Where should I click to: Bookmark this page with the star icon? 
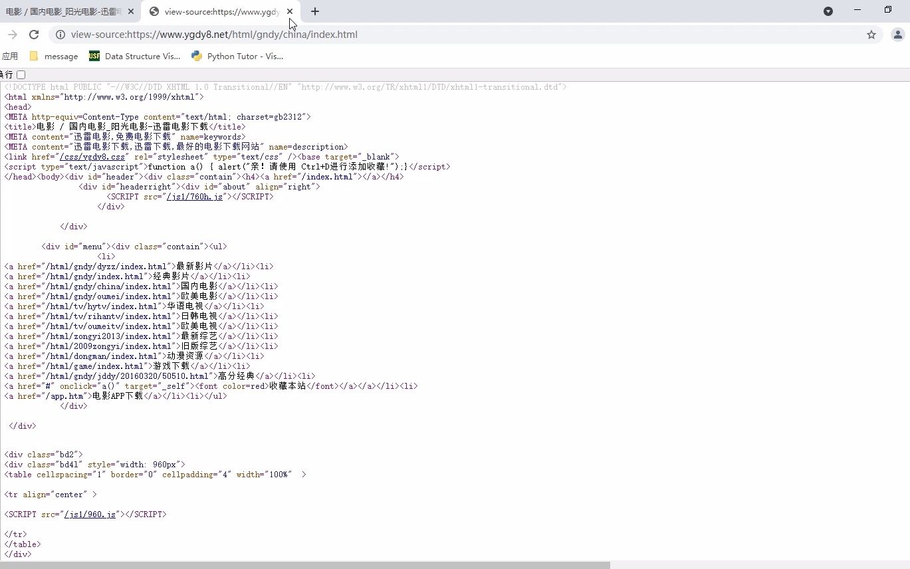point(871,35)
